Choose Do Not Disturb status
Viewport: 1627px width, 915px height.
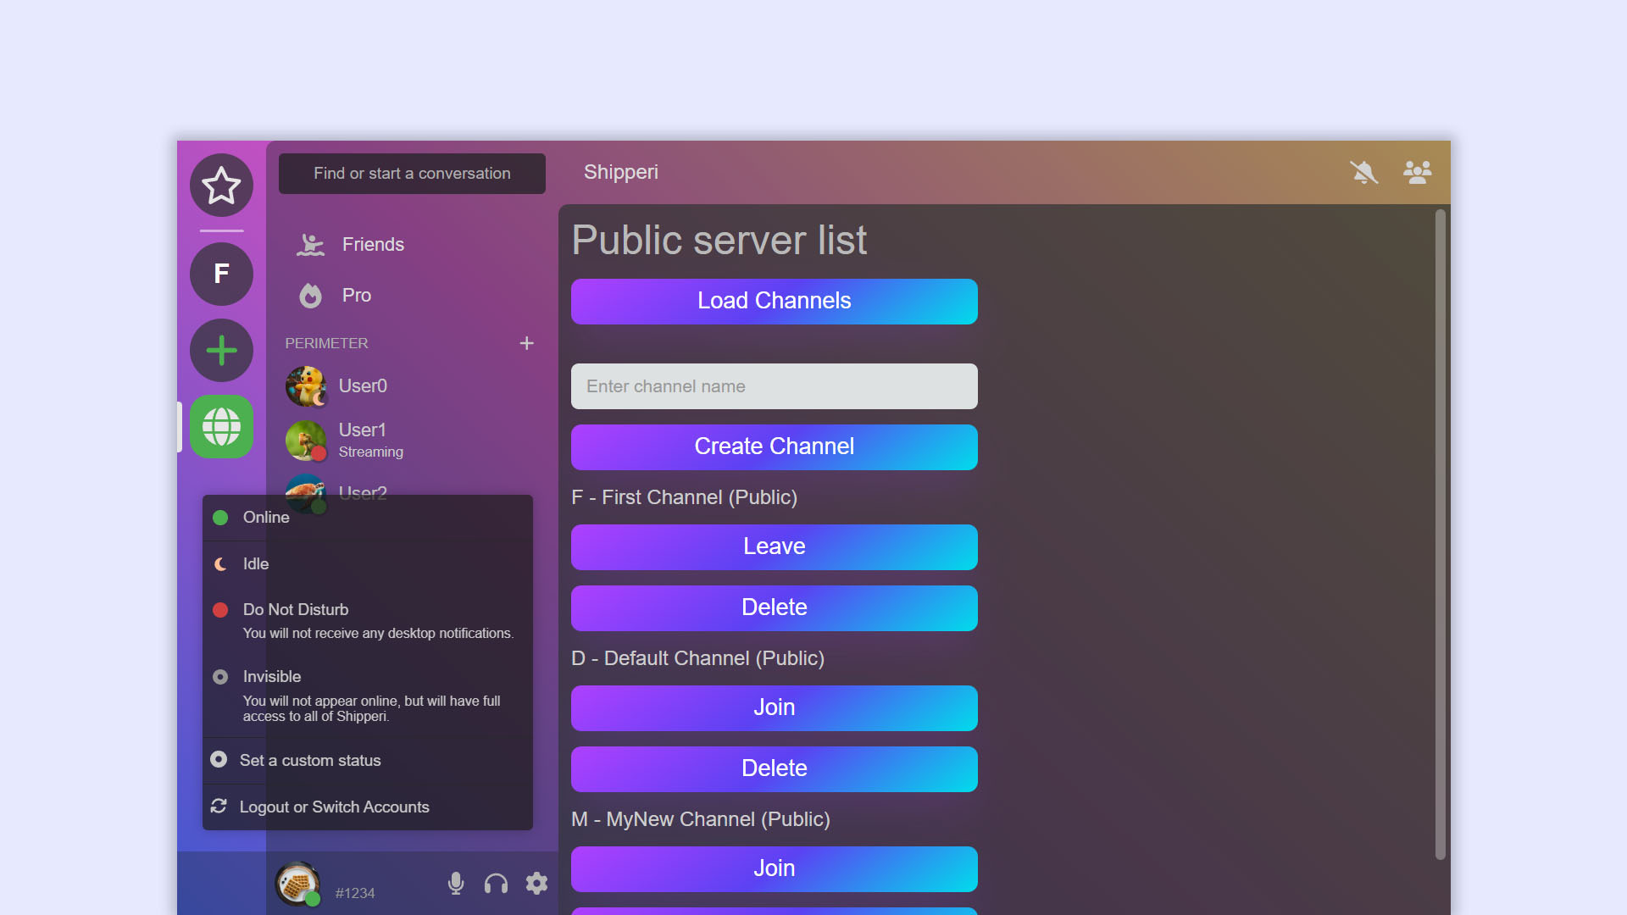pyautogui.click(x=296, y=610)
